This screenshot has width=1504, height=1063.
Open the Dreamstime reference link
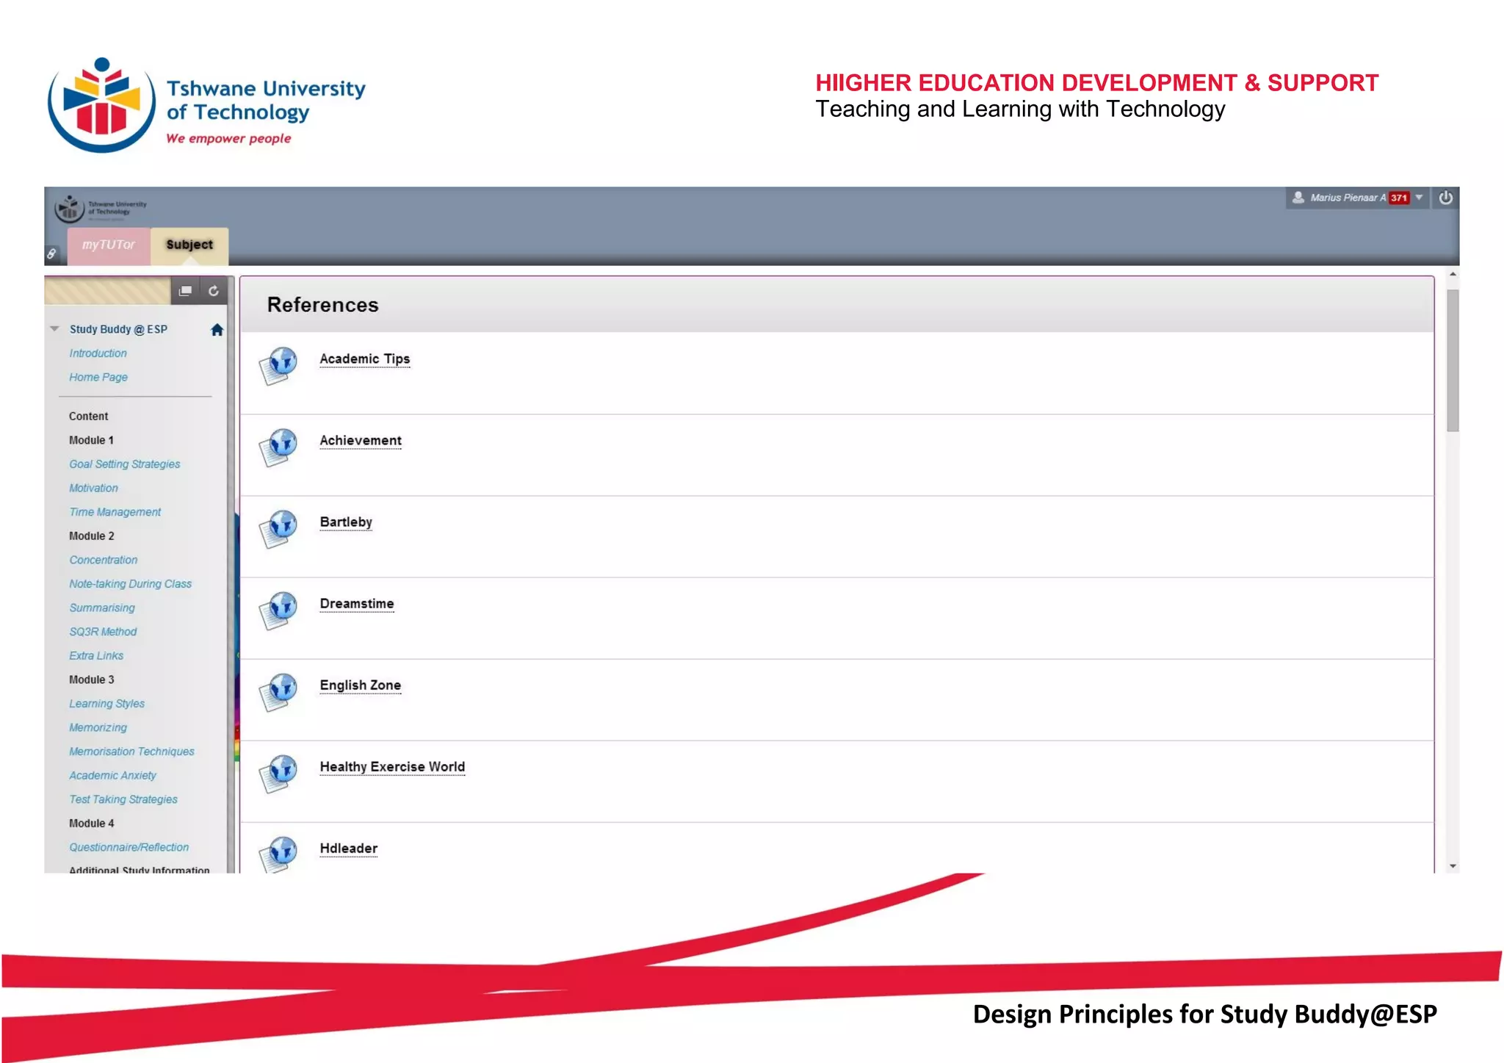click(357, 604)
